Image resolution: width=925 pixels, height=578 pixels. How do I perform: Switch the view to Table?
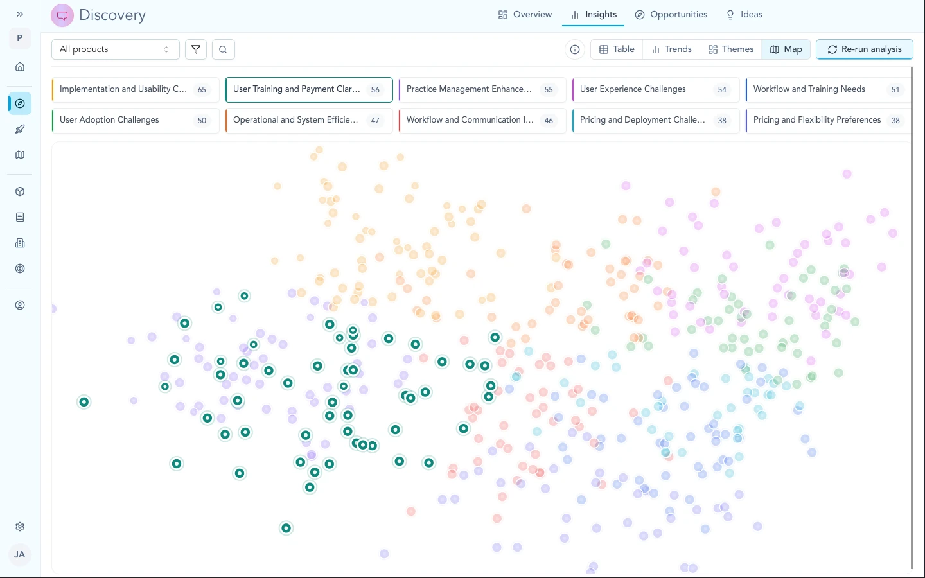pyautogui.click(x=615, y=49)
